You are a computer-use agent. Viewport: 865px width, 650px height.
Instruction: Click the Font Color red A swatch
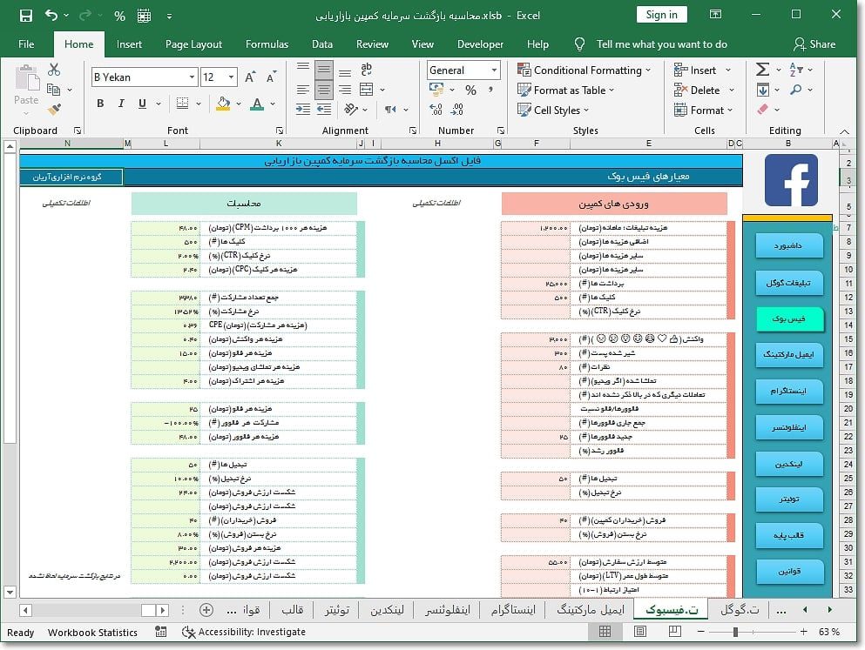(x=257, y=104)
